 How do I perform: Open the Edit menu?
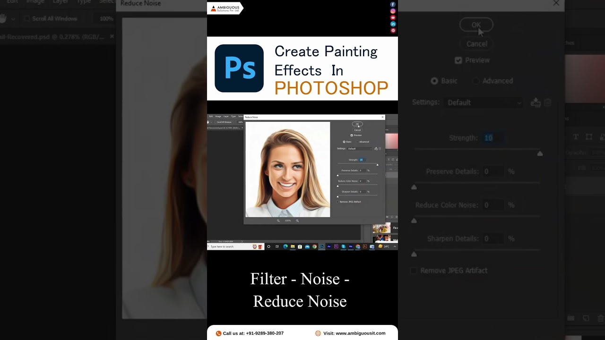pos(211,116)
